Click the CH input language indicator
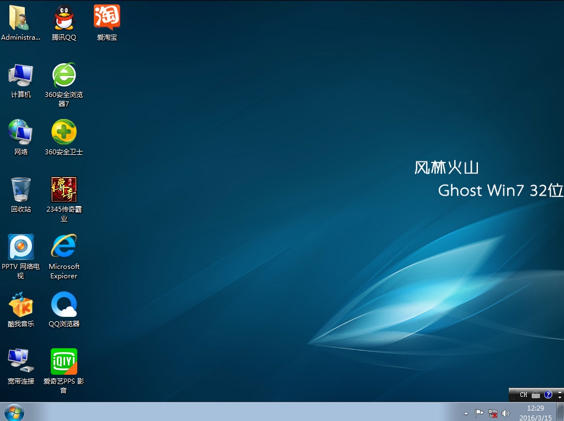Image resolution: width=564 pixels, height=421 pixels. 523,395
